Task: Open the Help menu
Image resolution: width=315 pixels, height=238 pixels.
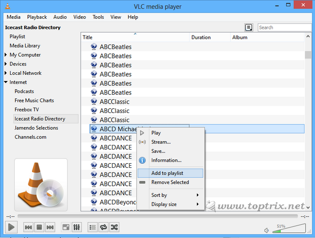Action: [x=133, y=17]
